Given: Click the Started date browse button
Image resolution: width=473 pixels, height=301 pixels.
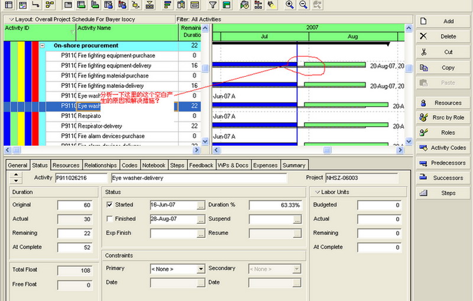Looking at the screenshot, I should (x=200, y=205).
